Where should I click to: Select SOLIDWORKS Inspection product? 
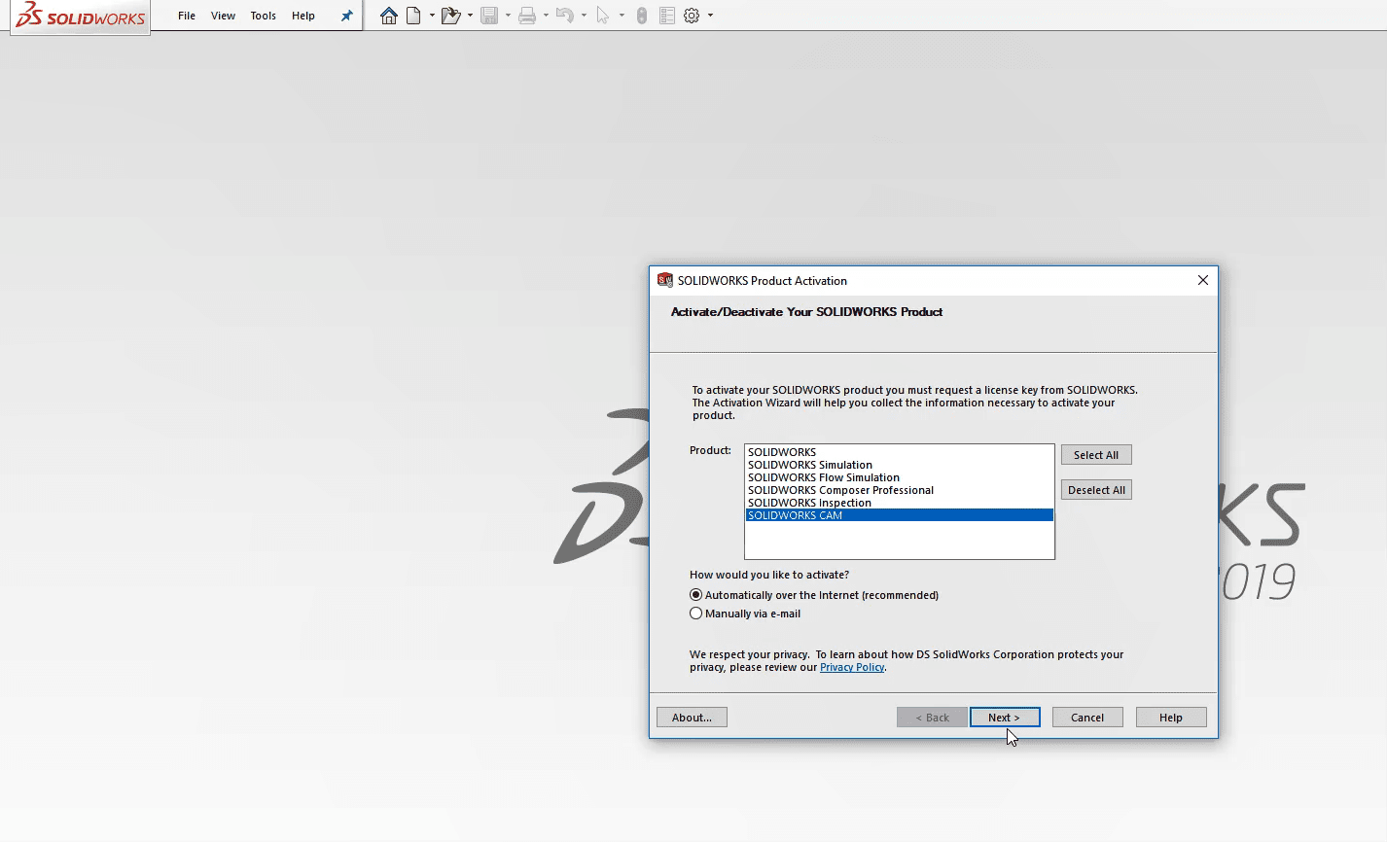[899, 503]
